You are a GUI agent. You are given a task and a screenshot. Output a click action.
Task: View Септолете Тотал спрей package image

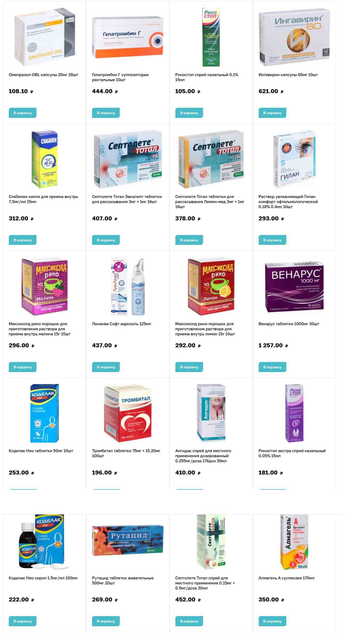(x=211, y=542)
